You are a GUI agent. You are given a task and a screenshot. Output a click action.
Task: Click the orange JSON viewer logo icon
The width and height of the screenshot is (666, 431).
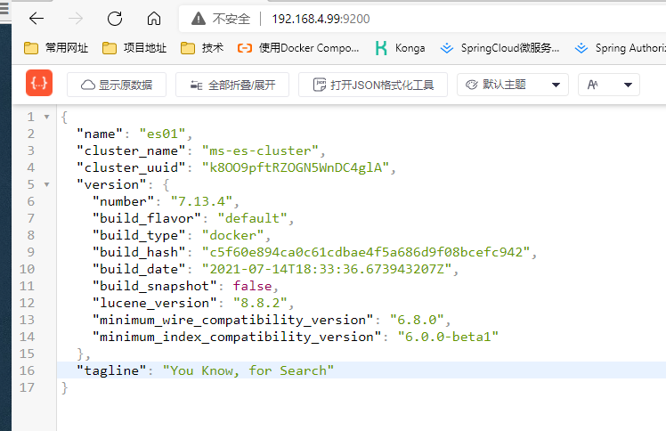pyautogui.click(x=39, y=83)
